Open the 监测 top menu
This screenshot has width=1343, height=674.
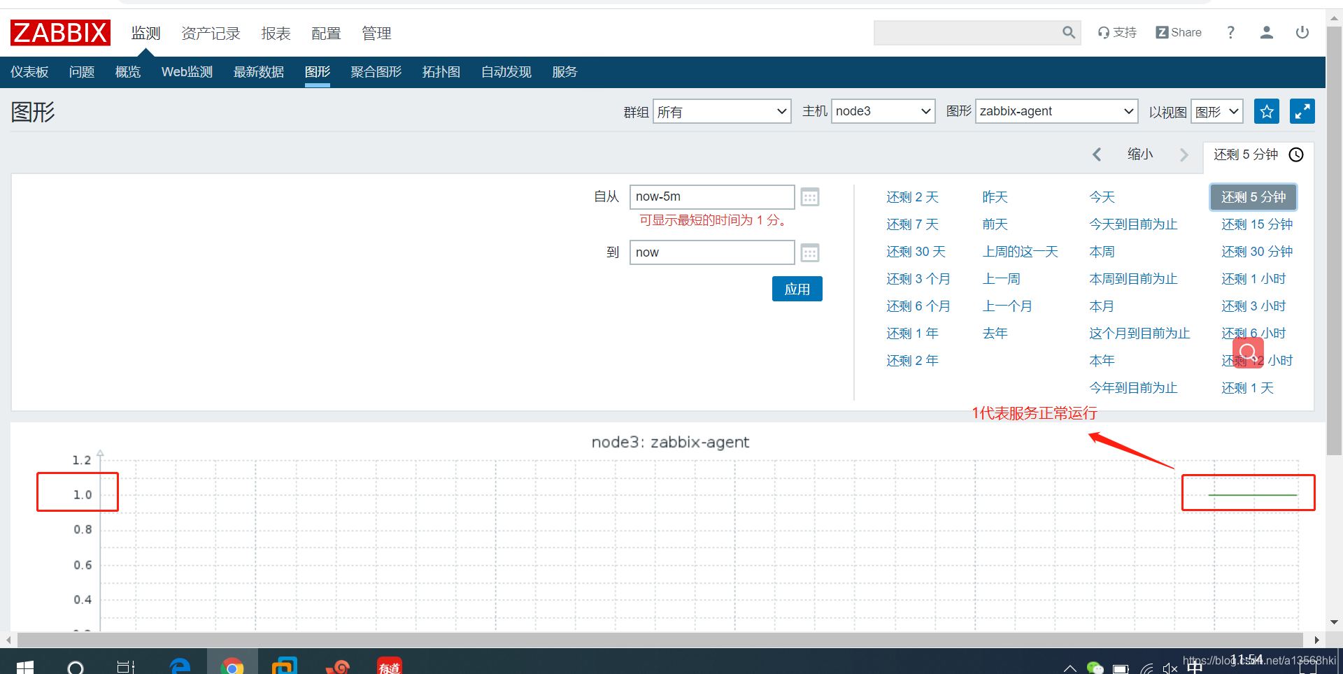tap(145, 33)
